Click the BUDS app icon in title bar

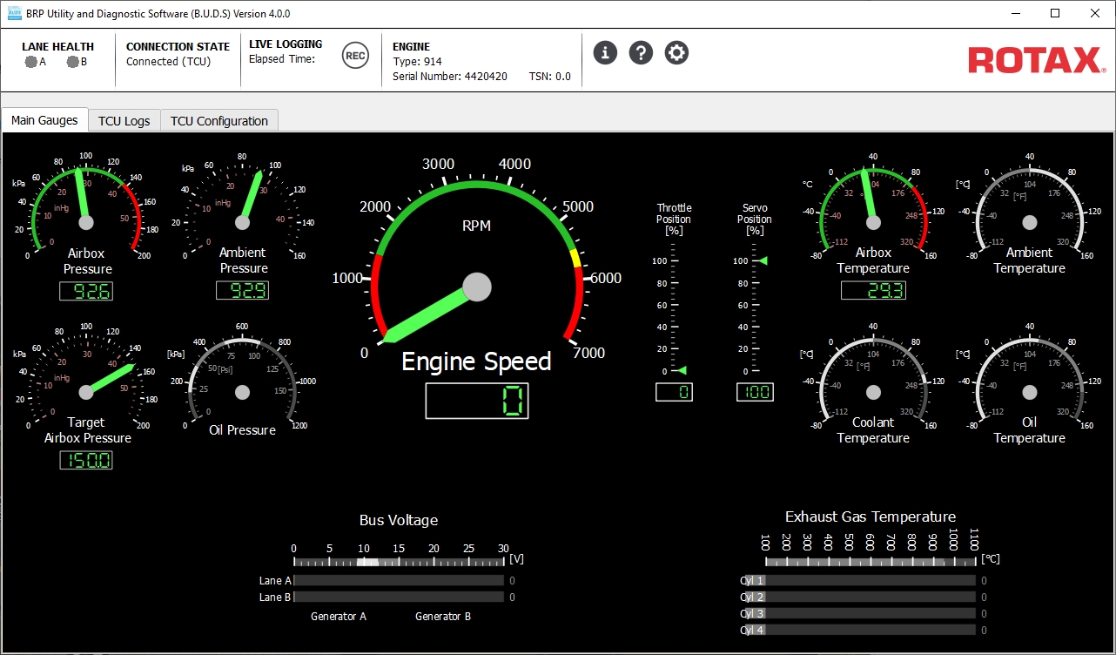point(15,13)
